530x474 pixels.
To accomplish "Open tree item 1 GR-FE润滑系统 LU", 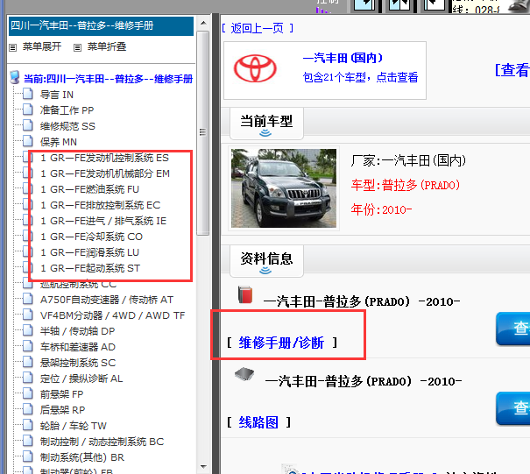I will [89, 252].
